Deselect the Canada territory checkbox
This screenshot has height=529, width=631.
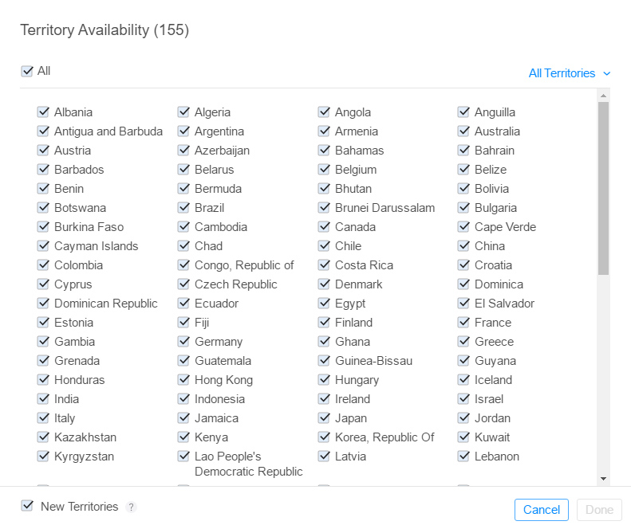tap(324, 227)
